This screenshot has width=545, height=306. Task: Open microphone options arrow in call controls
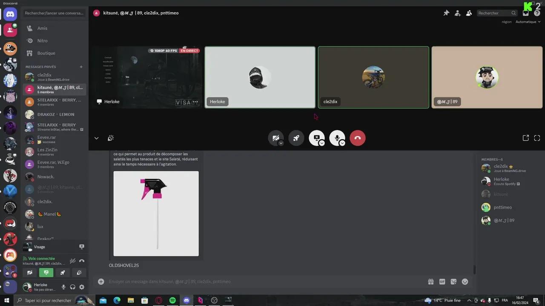[342, 143]
